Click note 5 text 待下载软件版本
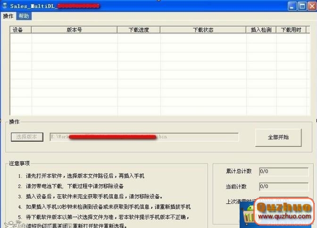 (44, 217)
